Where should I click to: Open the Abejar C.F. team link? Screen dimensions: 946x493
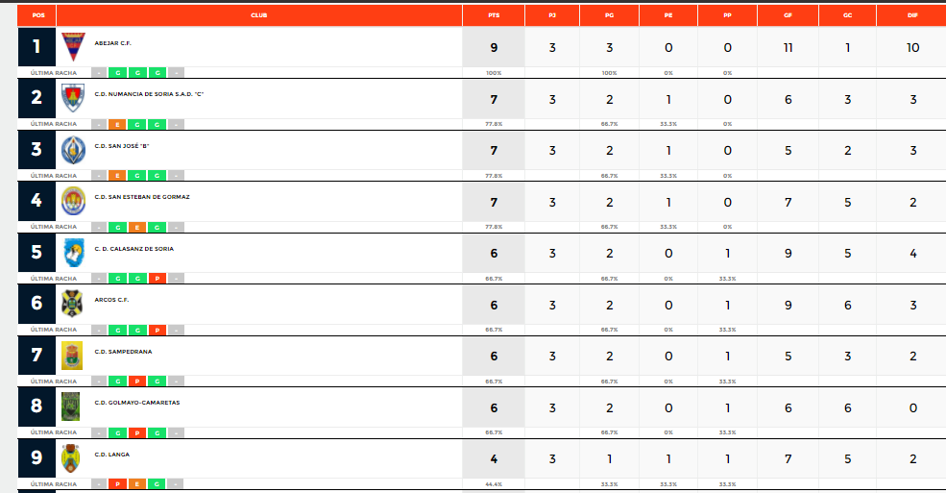click(112, 43)
